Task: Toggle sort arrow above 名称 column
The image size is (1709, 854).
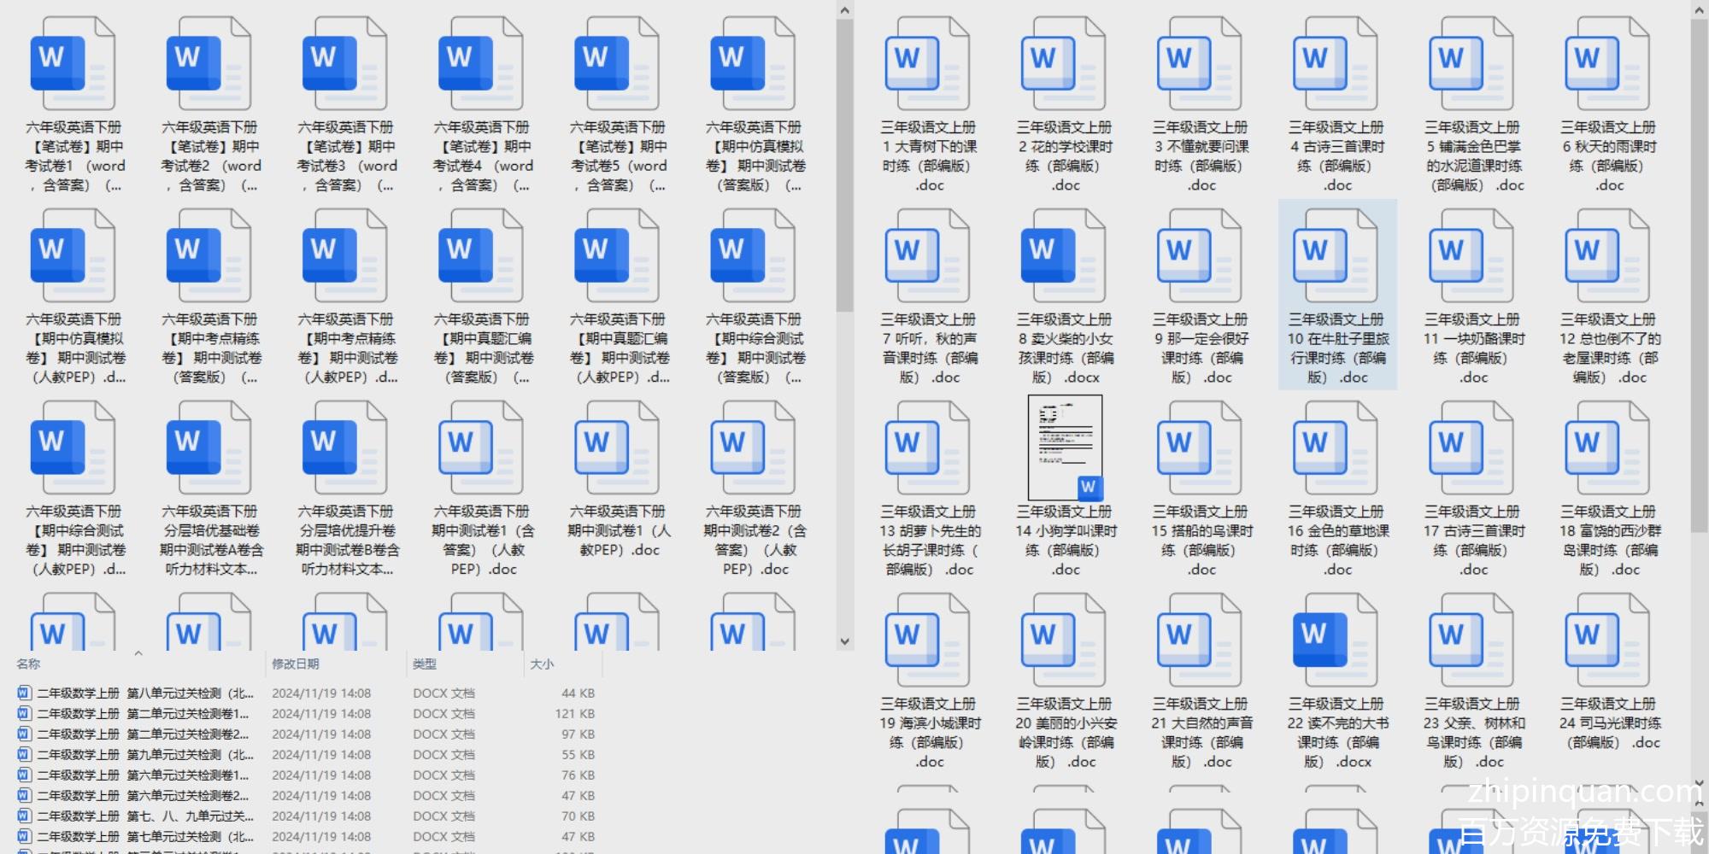Action: pos(138,653)
